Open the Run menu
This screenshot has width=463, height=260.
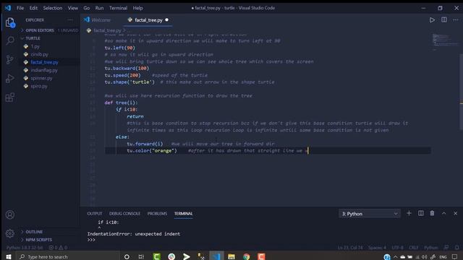click(99, 8)
